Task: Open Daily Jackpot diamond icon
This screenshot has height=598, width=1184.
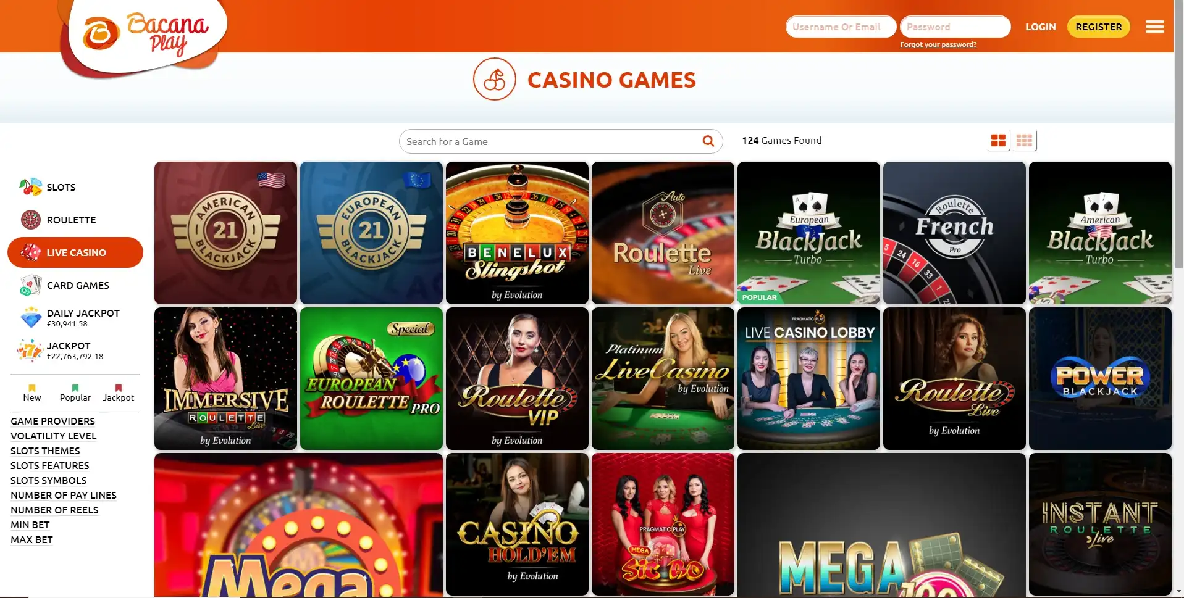Action: pos(31,318)
